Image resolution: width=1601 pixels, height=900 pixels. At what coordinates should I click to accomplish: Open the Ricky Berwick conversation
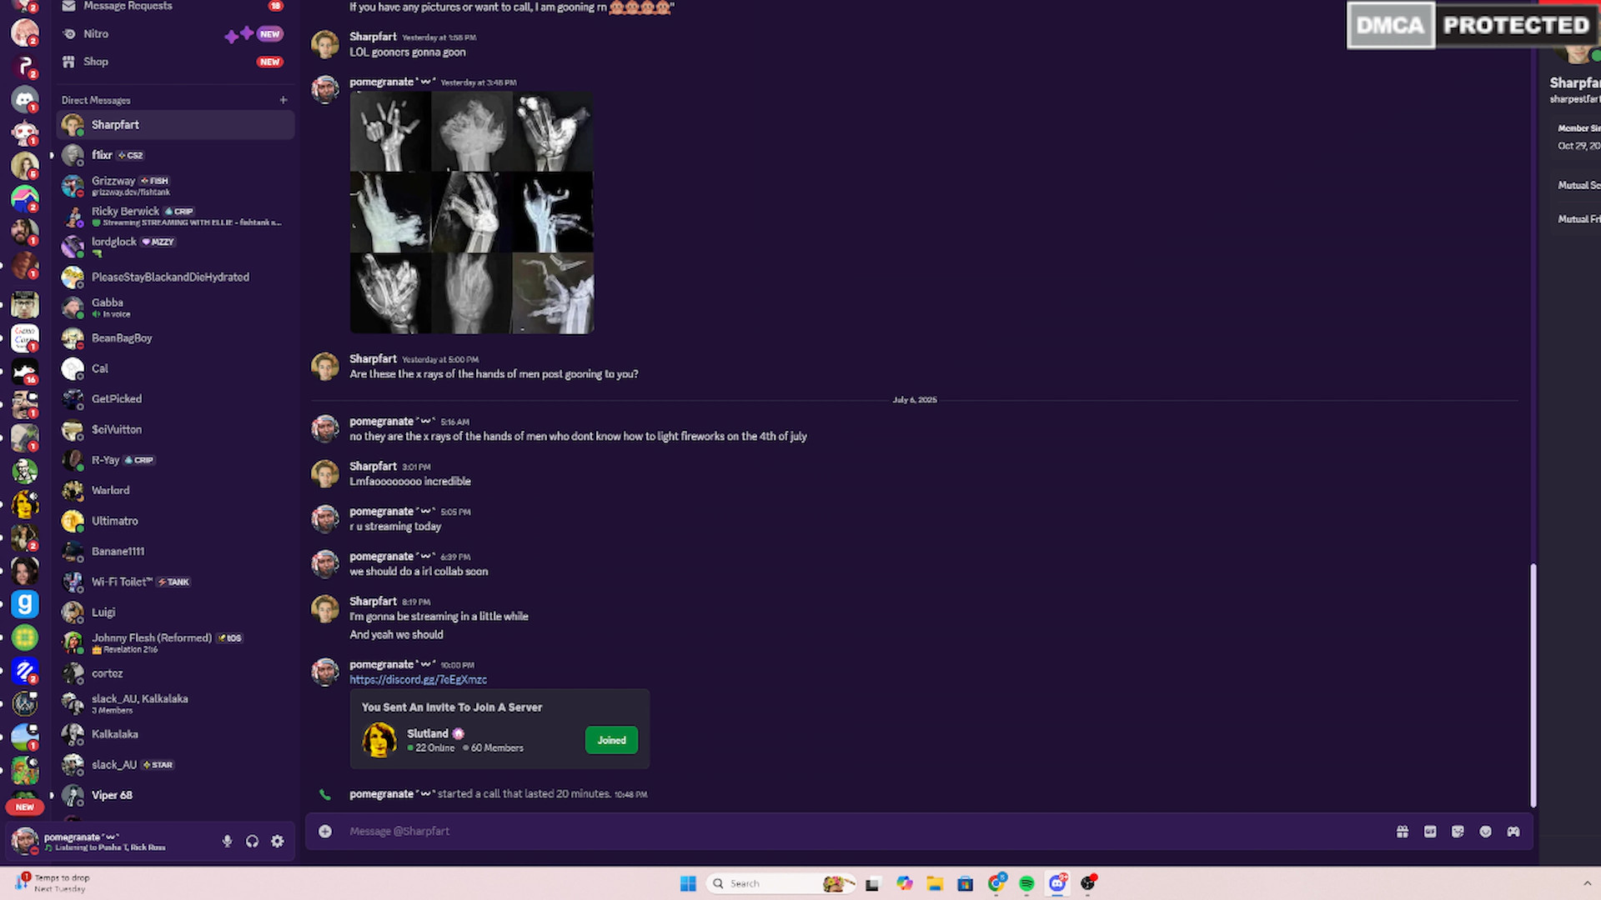coord(175,216)
